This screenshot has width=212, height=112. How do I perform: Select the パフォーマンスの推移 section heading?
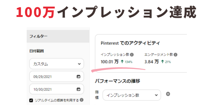(x=118, y=81)
